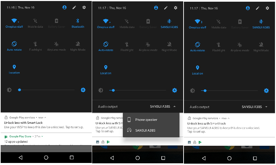Image resolution: width=276 pixels, height=165 pixels.
Task: Tap Battery Saver tile in the 11:16 screen
Action: pos(56,23)
